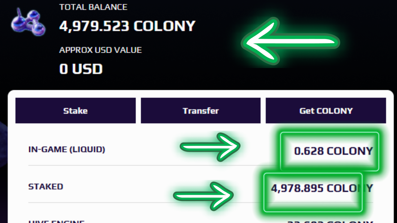Click the 0.628 COLONY liquid amount
The width and height of the screenshot is (397, 223).
333,151
